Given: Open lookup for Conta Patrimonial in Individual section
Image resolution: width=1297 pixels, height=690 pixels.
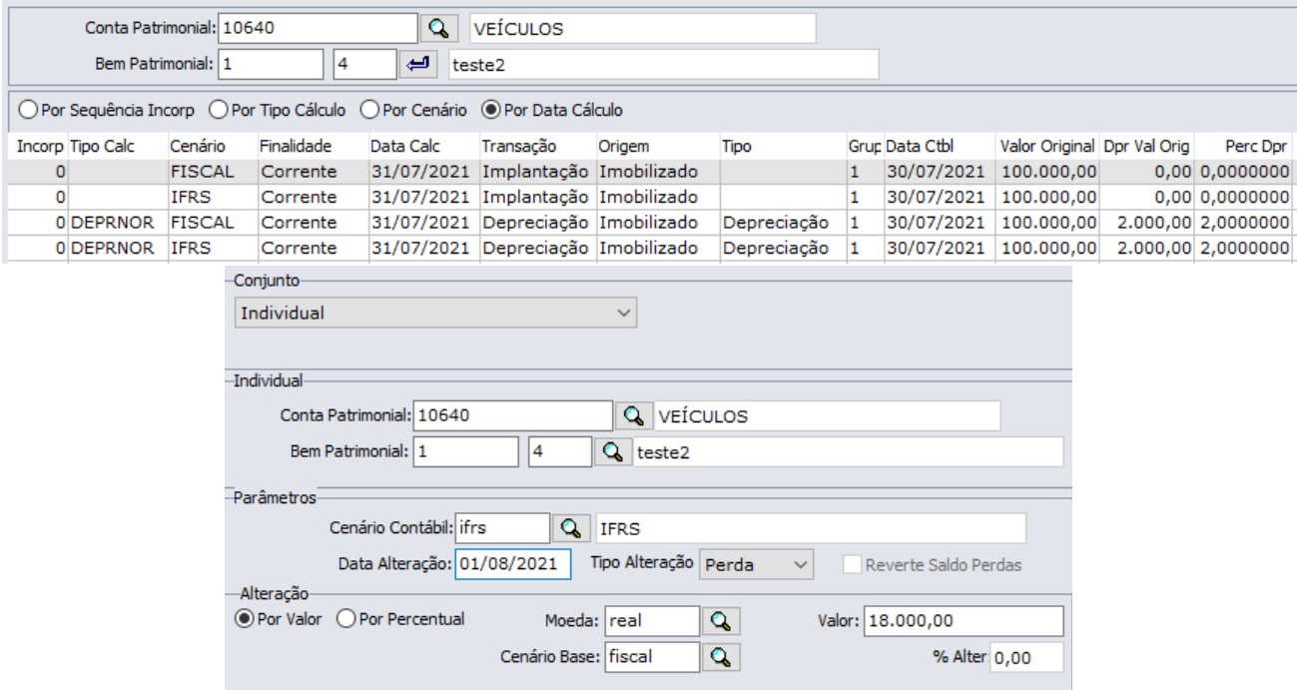Looking at the screenshot, I should coord(632,414).
